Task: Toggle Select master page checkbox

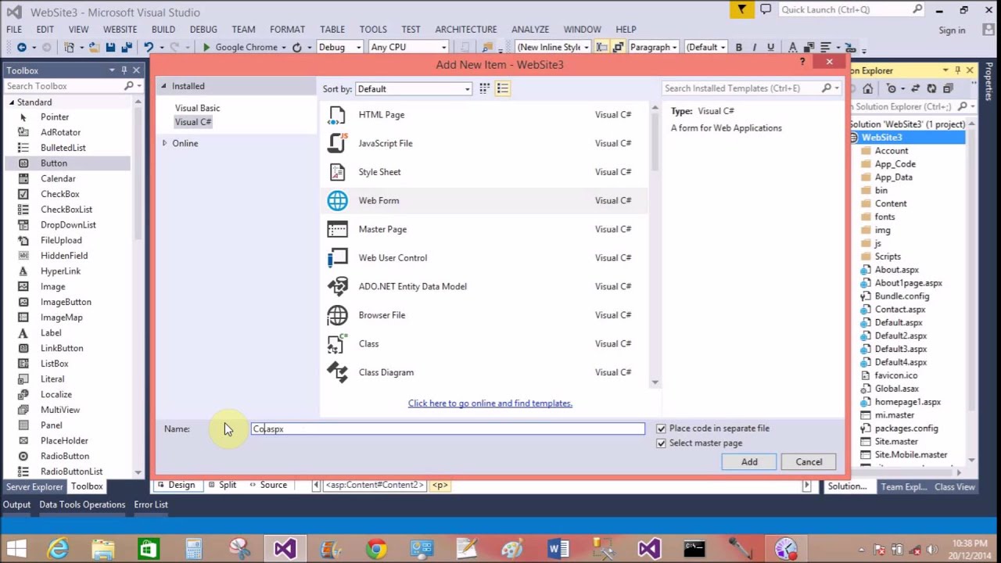Action: point(661,443)
